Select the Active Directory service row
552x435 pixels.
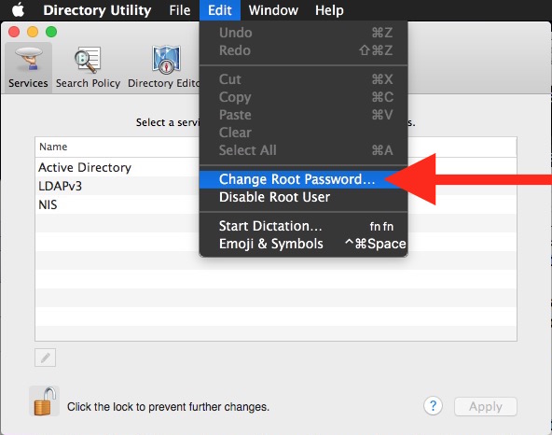click(x=276, y=167)
